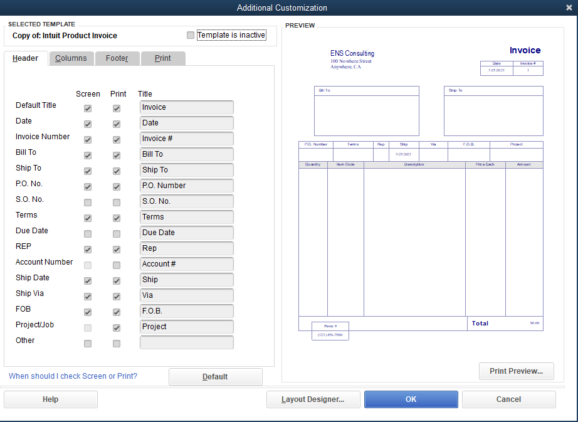The image size is (578, 422).
Task: Confirm with the OK button
Action: (411, 399)
